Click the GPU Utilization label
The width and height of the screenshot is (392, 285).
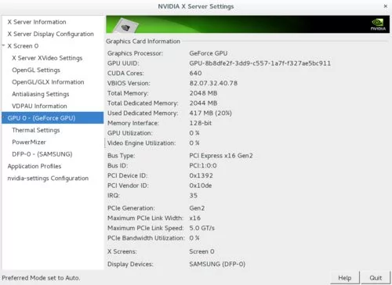[129, 133]
